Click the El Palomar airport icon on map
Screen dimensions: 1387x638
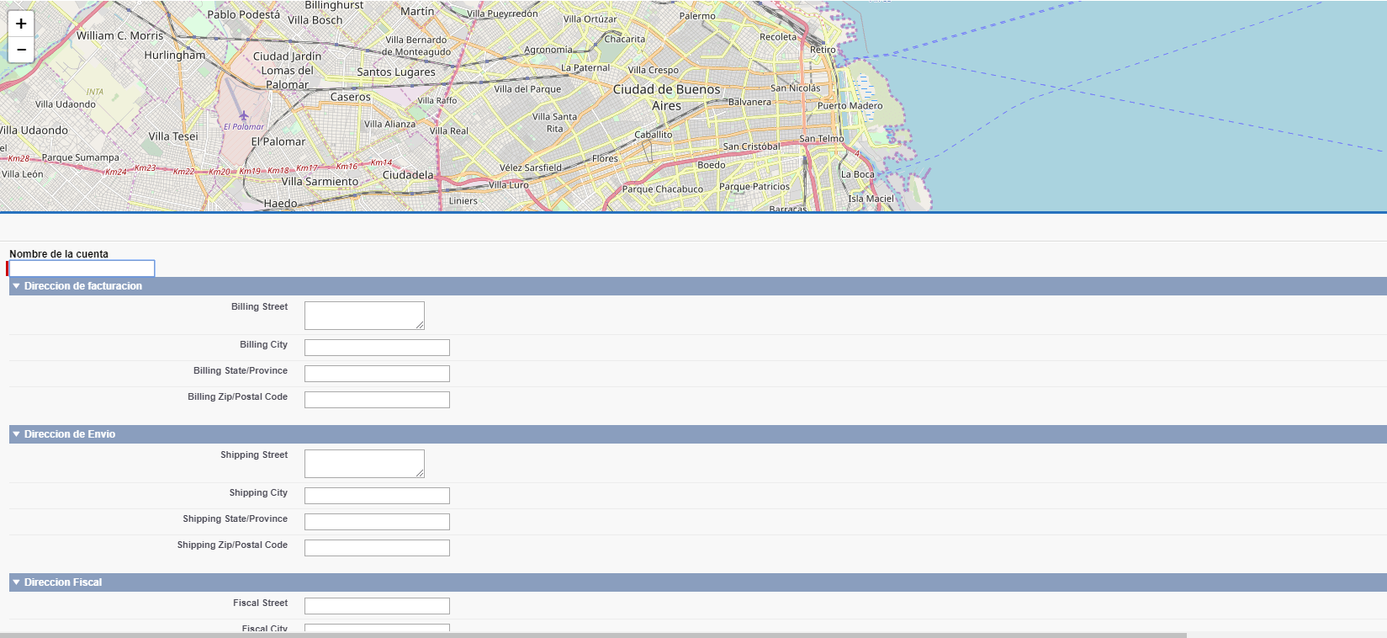(244, 115)
